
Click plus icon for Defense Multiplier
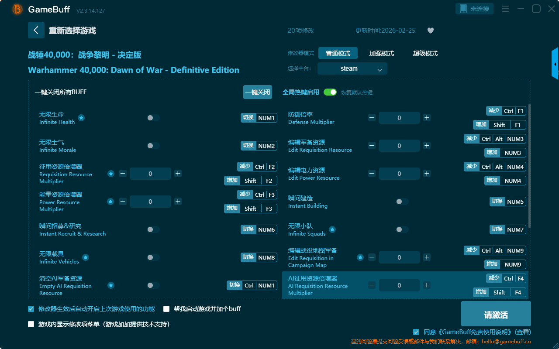tap(427, 118)
